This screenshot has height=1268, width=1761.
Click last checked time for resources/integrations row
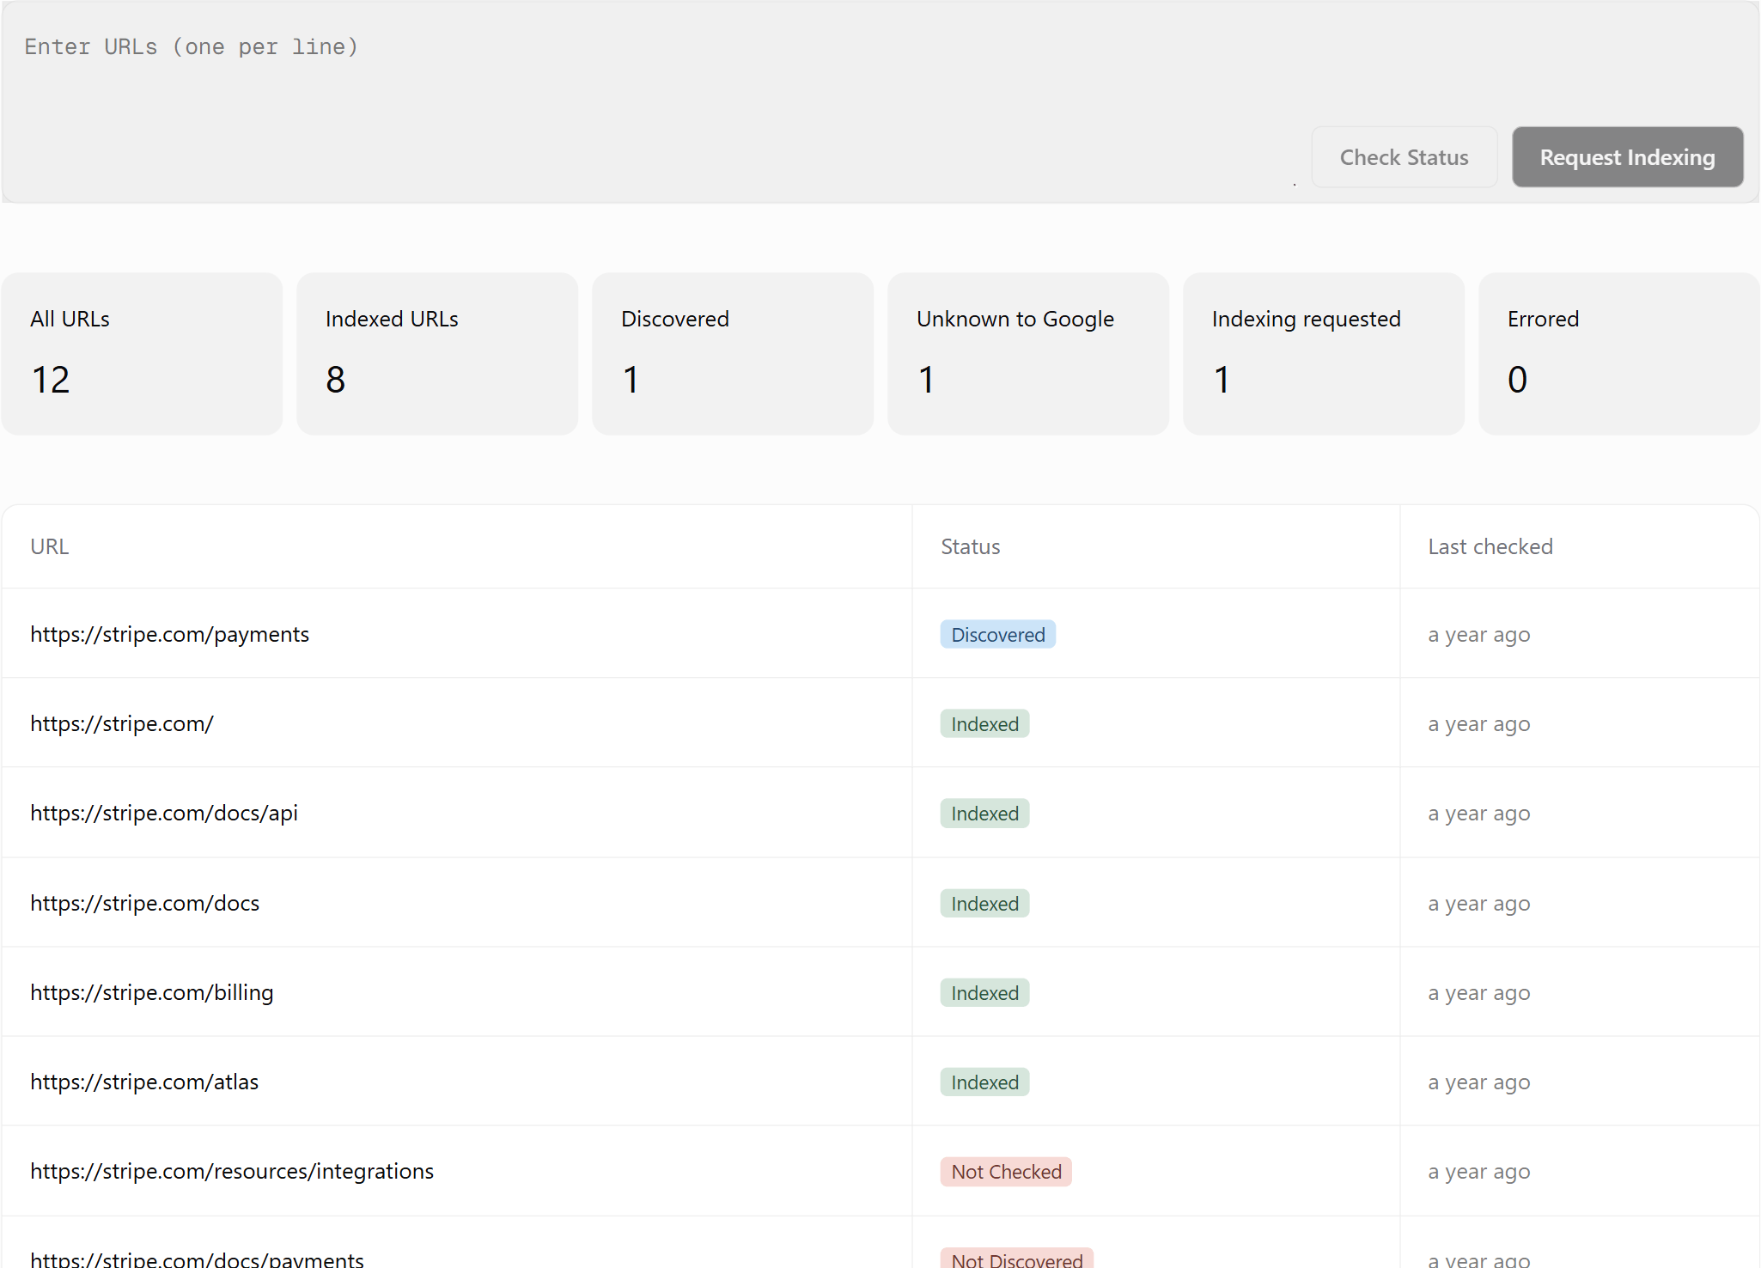click(1478, 1172)
